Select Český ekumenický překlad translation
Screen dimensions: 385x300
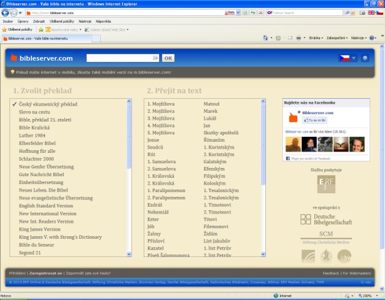[x=48, y=104]
